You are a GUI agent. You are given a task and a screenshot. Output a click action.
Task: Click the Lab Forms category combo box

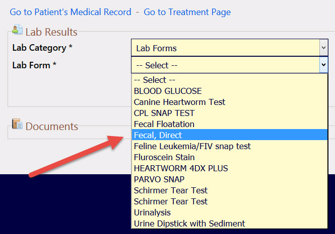point(229,48)
